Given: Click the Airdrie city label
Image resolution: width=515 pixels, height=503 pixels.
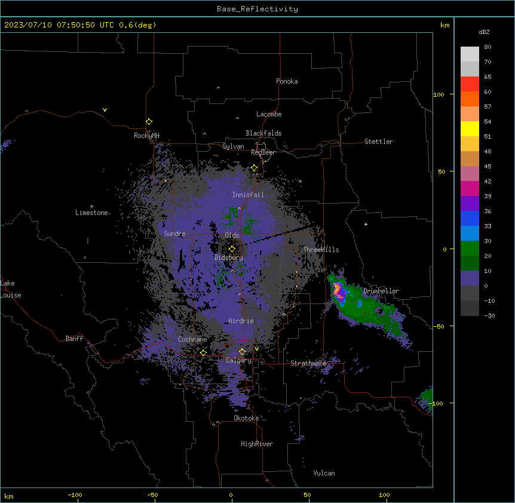Looking at the screenshot, I should tap(241, 321).
